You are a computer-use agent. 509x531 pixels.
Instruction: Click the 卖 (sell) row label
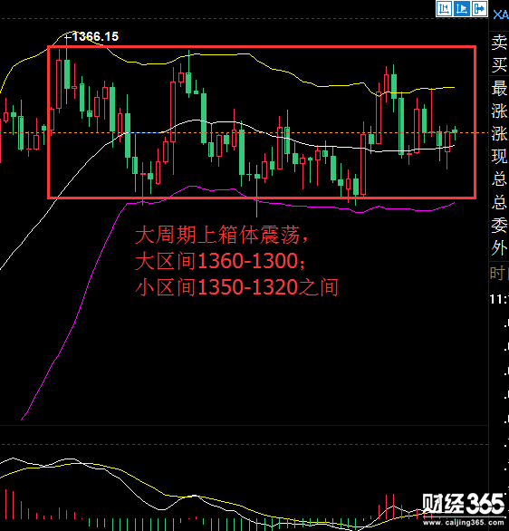click(499, 43)
